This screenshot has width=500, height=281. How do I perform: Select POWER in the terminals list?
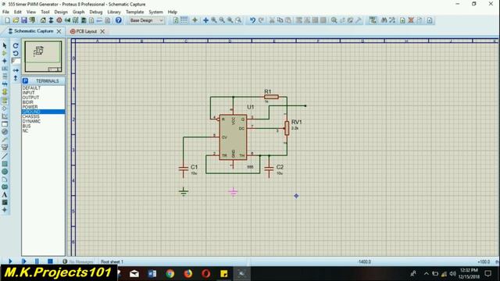coord(44,107)
